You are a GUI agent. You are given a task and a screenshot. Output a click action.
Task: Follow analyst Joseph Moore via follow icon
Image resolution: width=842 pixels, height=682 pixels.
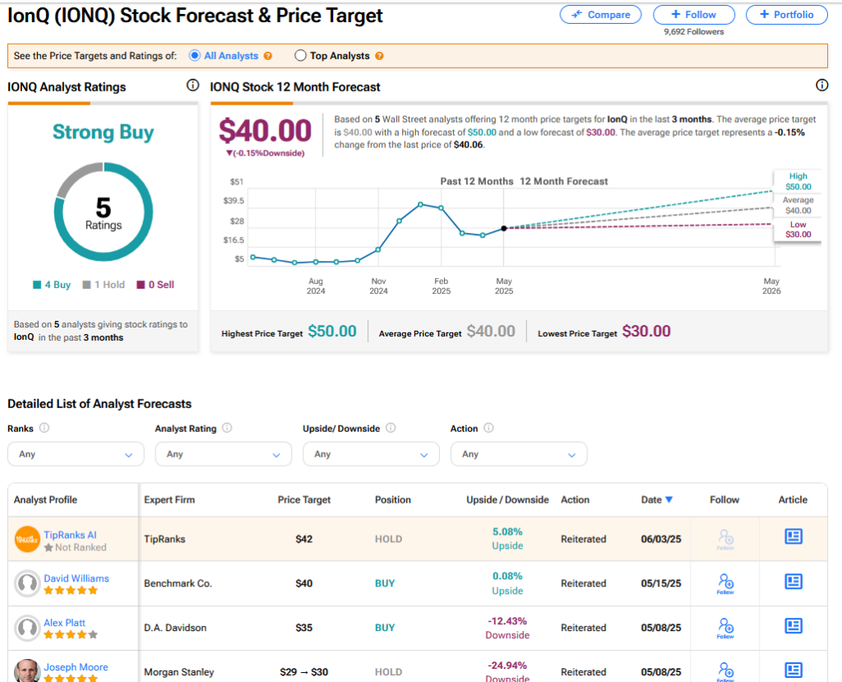click(x=725, y=672)
